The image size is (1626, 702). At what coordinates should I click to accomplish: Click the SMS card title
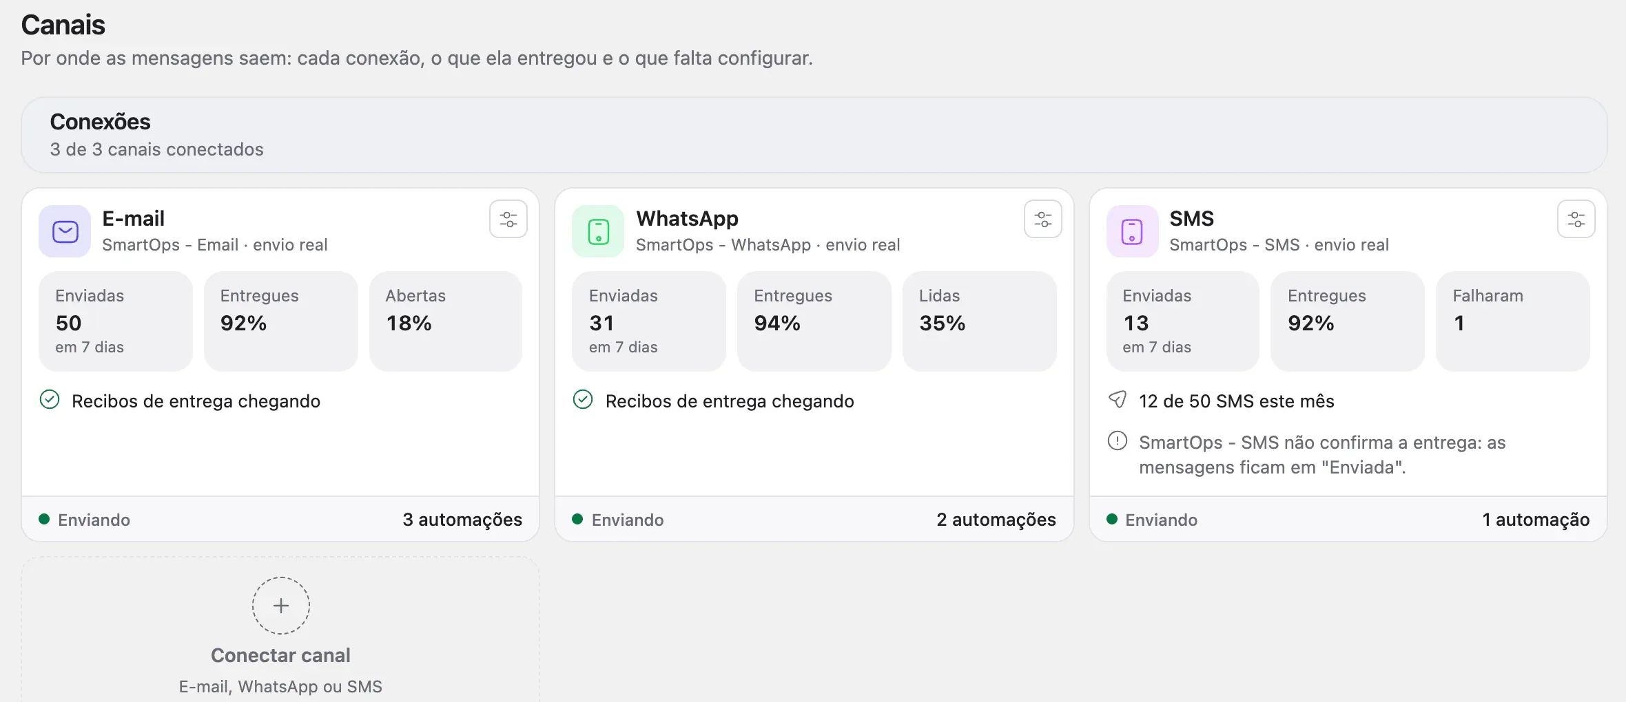coord(1191,219)
